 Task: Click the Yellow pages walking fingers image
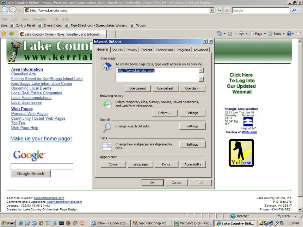pyautogui.click(x=241, y=153)
